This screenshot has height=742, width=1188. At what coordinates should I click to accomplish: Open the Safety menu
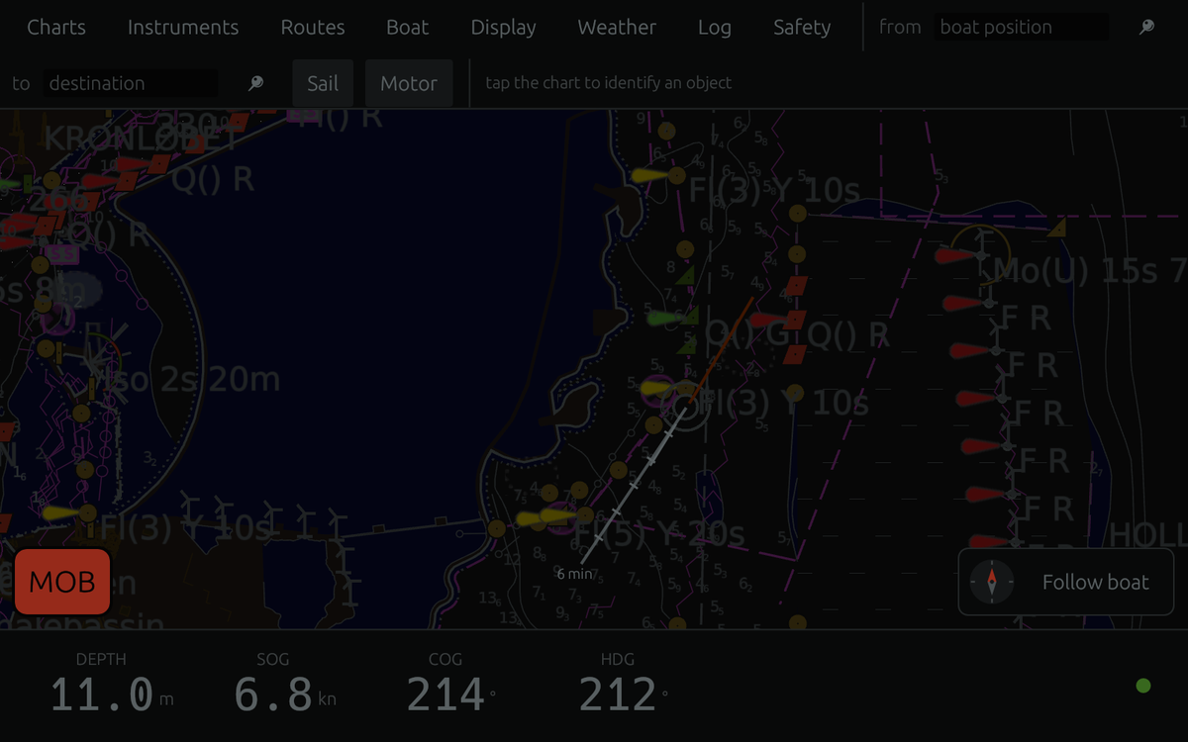coord(802,27)
